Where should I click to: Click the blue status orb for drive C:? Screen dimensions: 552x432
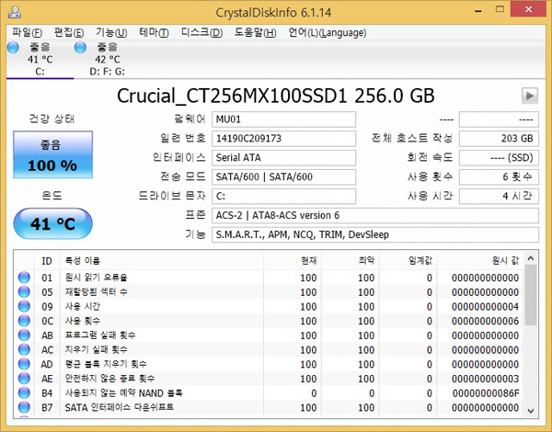(x=13, y=47)
